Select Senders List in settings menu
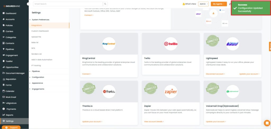The width and height of the screenshot is (271, 129). [x=37, y=54]
